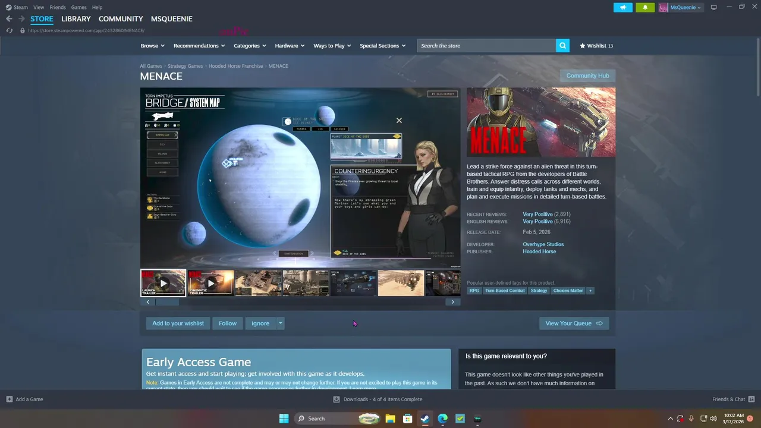This screenshot has width=761, height=428.
Task: Open the Ignore options dropdown arrow
Action: click(281, 323)
